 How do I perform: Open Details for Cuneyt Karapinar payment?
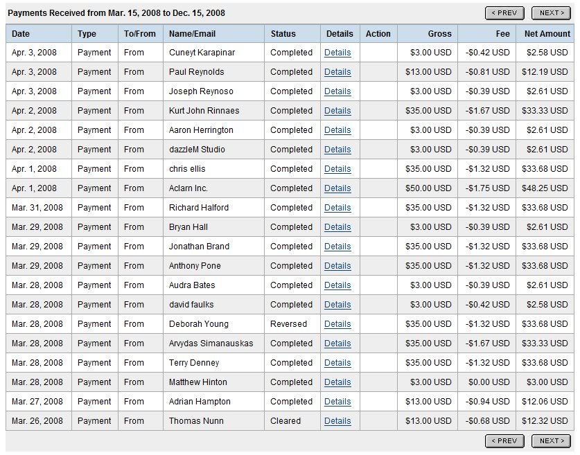(337, 53)
